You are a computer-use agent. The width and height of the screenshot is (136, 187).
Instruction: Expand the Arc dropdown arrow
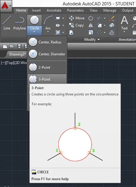(48, 32)
